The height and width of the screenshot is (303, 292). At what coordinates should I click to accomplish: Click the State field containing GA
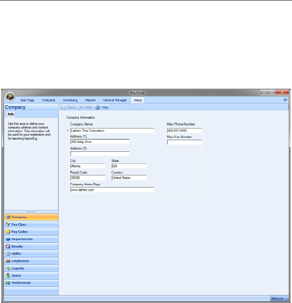click(x=129, y=166)
